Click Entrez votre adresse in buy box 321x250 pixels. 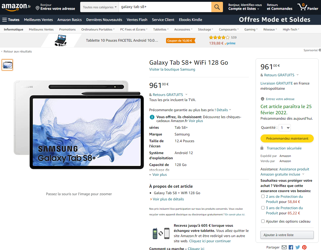pos(280,99)
